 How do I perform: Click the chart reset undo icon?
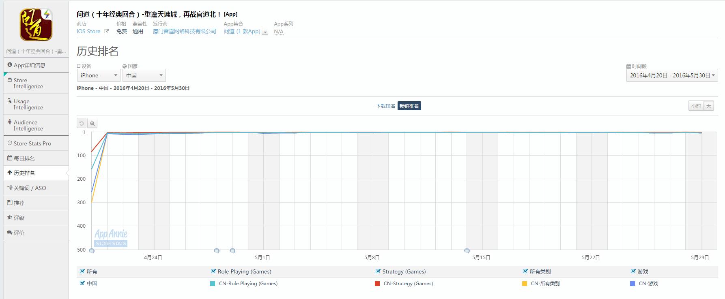[x=82, y=124]
